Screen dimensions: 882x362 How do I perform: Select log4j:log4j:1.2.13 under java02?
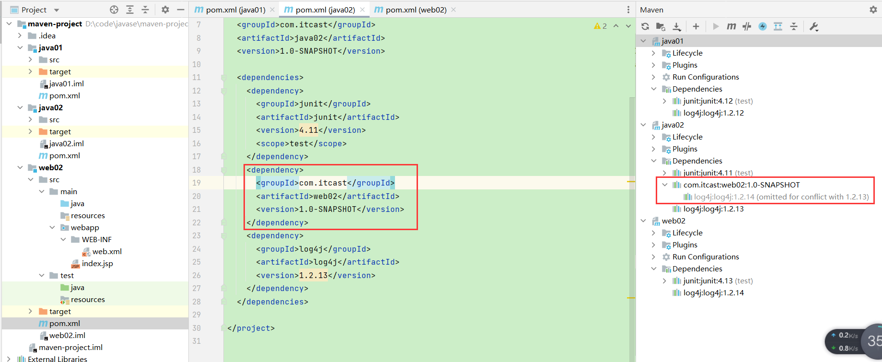[x=708, y=209]
